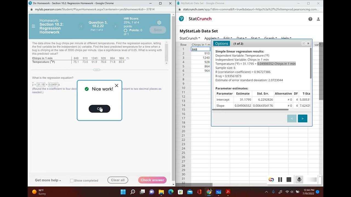This screenshot has width=351, height=197.
Task: Open Adobe Acrobat from the taskbar
Action: [228, 192]
